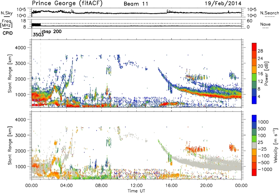This screenshot has height=193, width=279.
Task: Click the '20' label on the power colorbar
Action: coord(260,66)
